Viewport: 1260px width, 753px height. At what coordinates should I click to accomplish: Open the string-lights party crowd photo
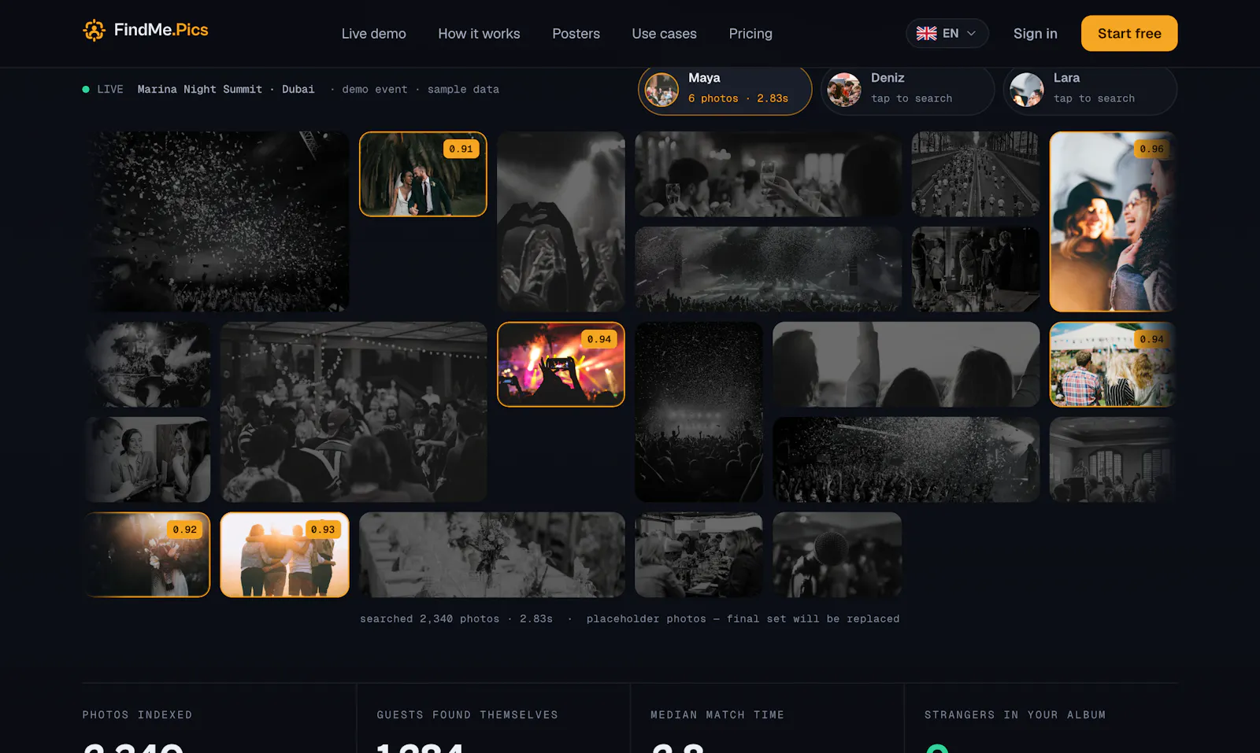click(354, 412)
